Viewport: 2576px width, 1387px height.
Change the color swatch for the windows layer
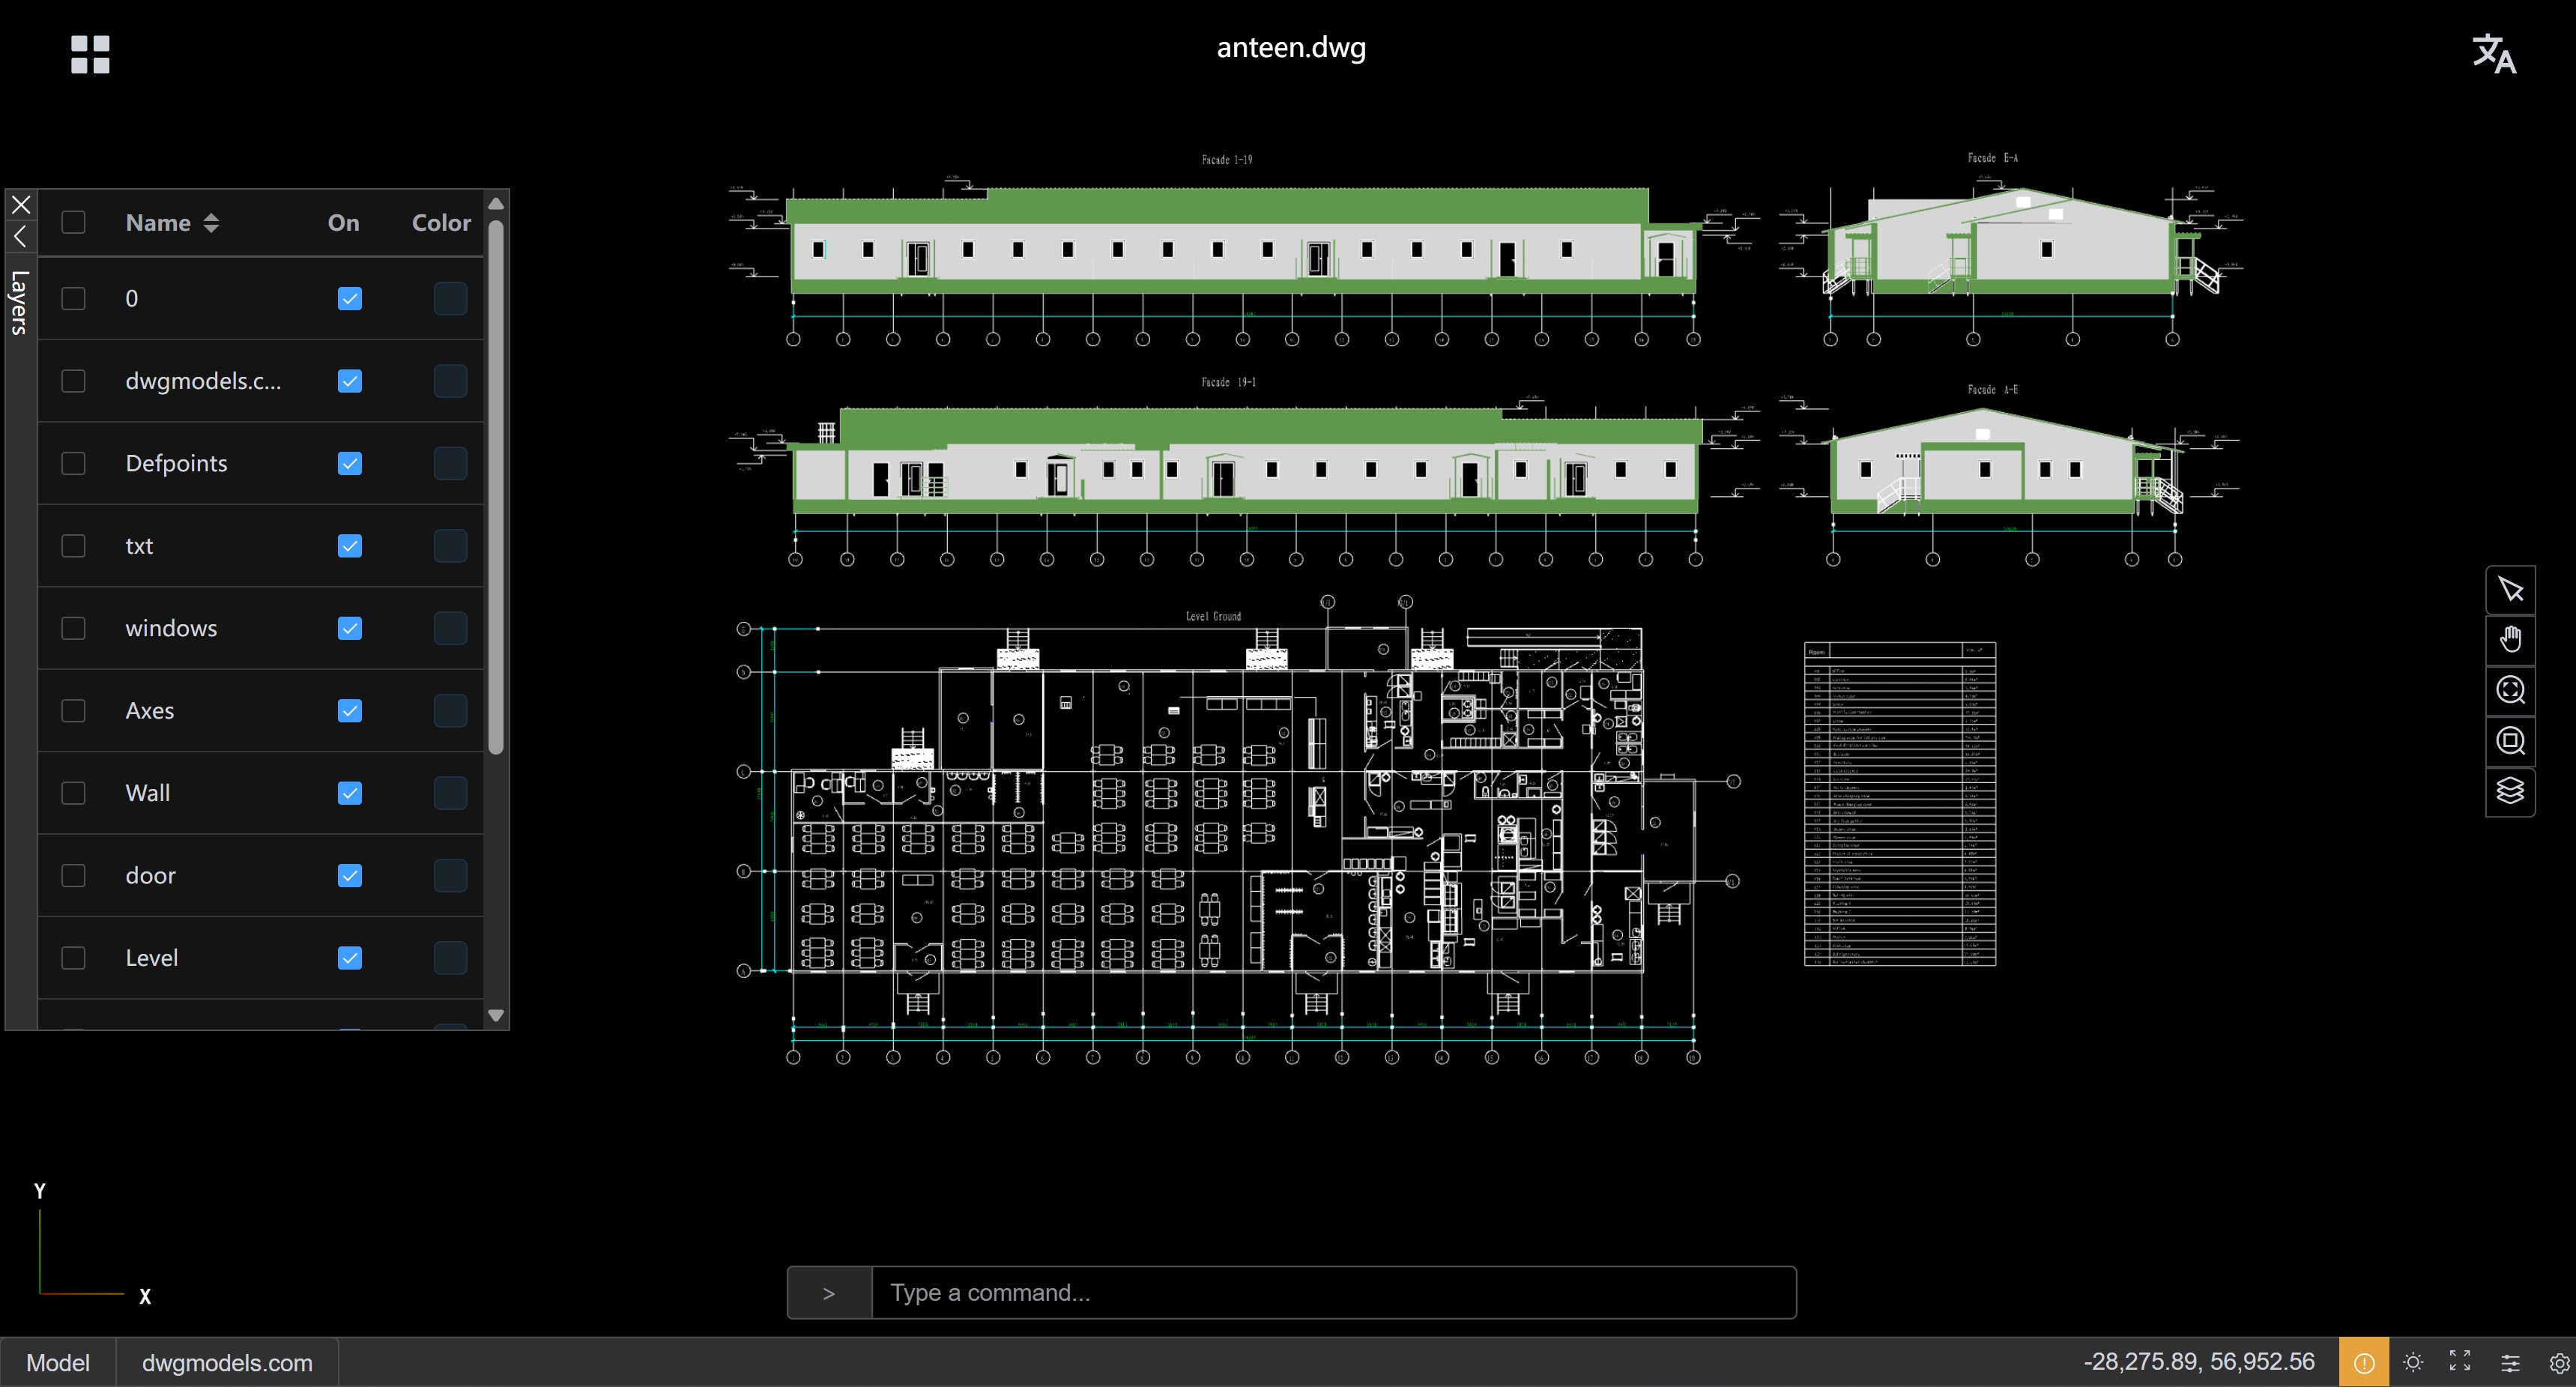pyautogui.click(x=450, y=628)
